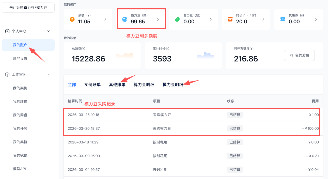Click the 采购算力豆/模力豆 button
Screen dimensions: 328x179
pyautogui.click(x=28, y=8)
